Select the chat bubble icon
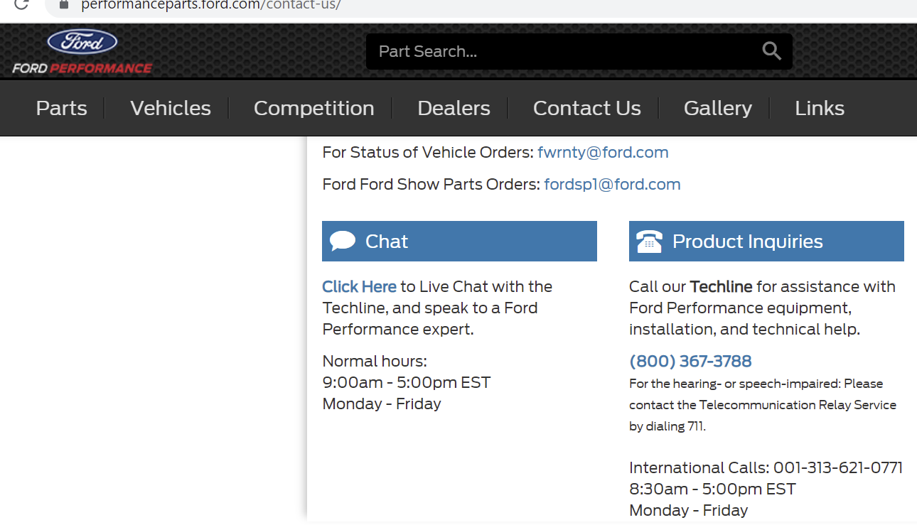 coord(342,240)
